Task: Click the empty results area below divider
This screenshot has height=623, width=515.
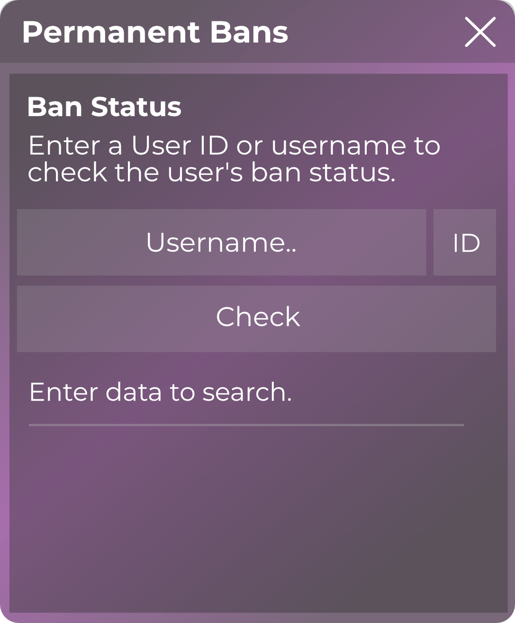Action: pos(256,517)
